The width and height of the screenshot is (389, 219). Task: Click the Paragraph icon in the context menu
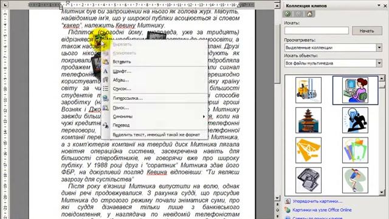tap(106, 80)
